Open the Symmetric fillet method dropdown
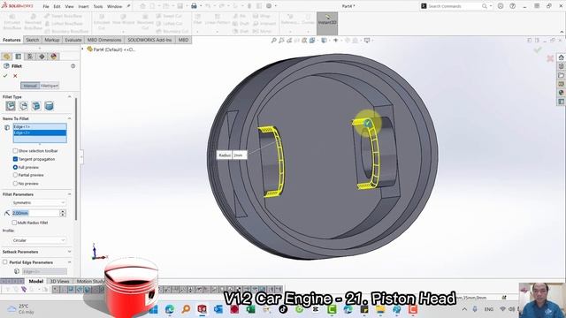Screen dimensions: 566x318 [39, 202]
